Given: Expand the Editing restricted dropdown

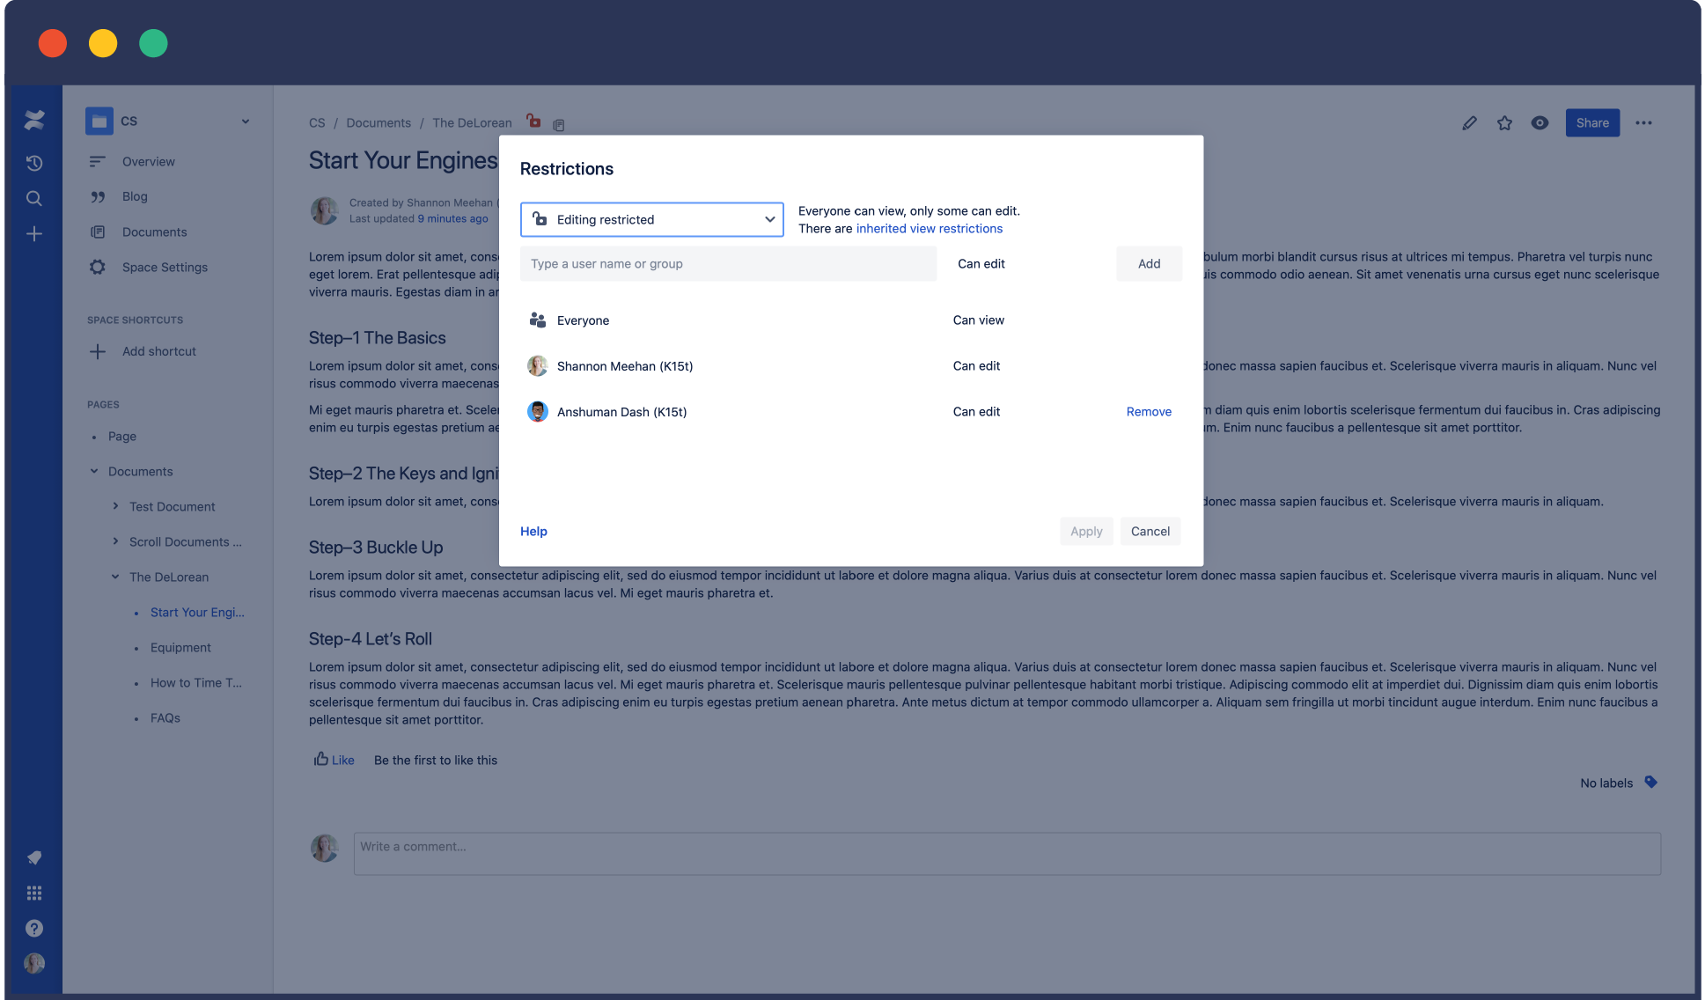Looking at the screenshot, I should pyautogui.click(x=652, y=219).
